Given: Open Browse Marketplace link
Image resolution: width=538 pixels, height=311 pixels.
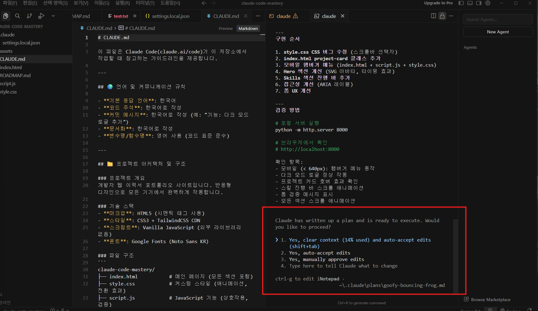Looking at the screenshot, I should click(490, 300).
